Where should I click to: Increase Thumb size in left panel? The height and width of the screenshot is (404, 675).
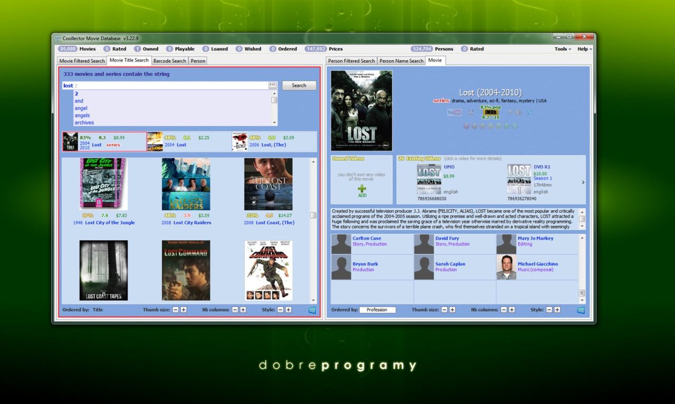coord(184,310)
